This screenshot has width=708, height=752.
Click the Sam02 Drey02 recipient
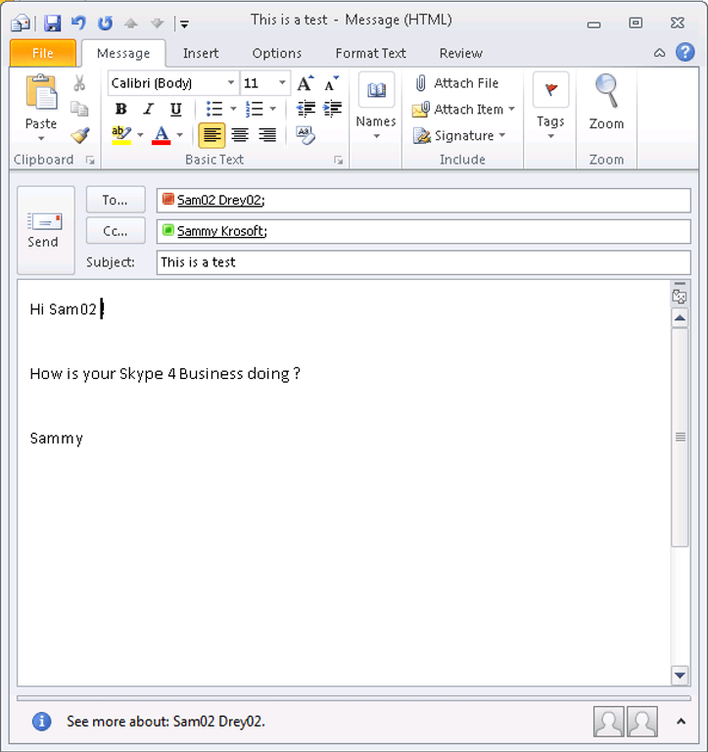coord(220,200)
